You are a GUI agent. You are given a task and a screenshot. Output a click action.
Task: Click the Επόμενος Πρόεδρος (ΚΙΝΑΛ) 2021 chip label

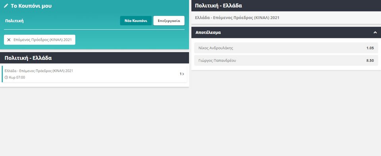(43, 40)
